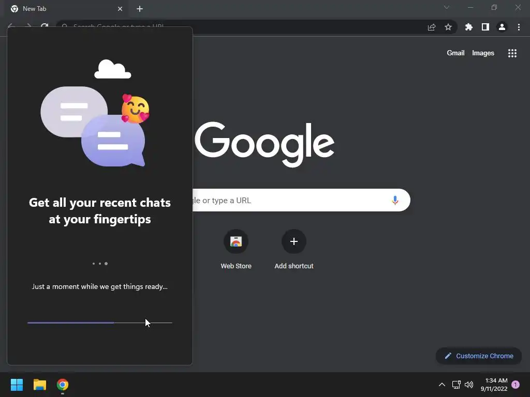530x397 pixels.
Task: Toggle the Chrome side panel icon
Action: pos(485,27)
